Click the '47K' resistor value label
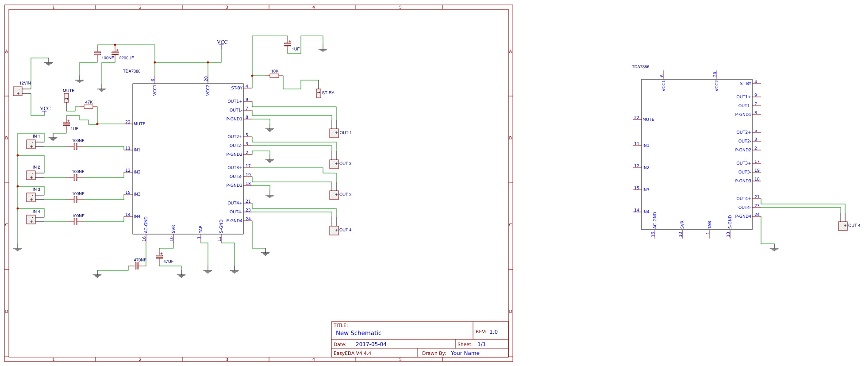 (88, 102)
